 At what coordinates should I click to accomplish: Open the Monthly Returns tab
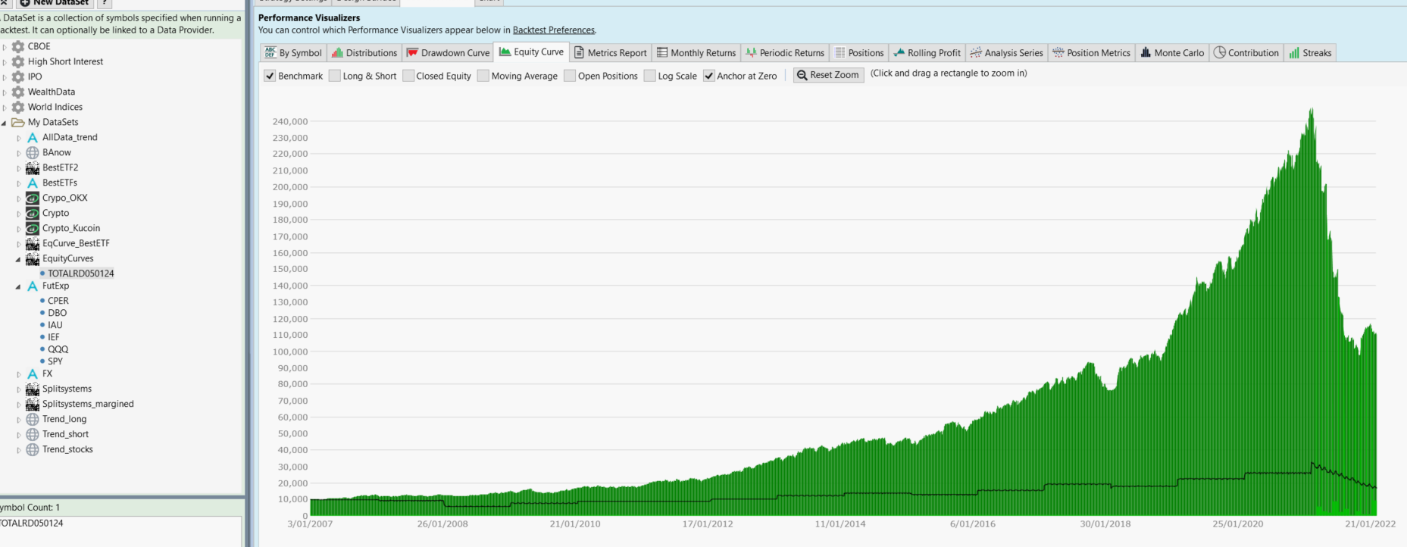point(696,53)
